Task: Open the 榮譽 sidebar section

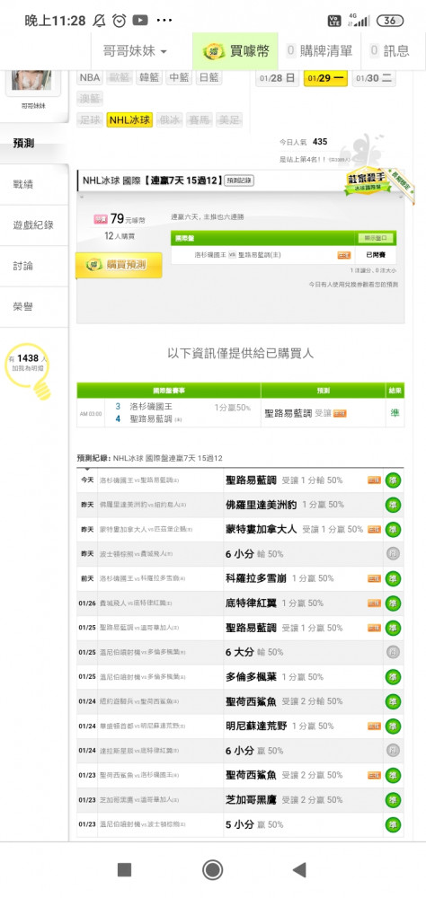Action: (34, 307)
